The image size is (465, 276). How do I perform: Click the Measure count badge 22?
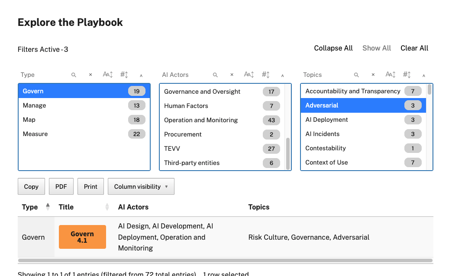click(x=137, y=134)
